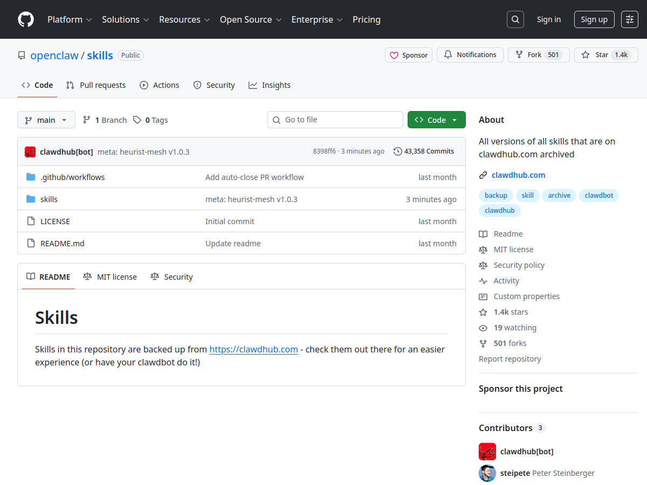
Task: Open the Open Source header menu
Action: click(x=251, y=19)
